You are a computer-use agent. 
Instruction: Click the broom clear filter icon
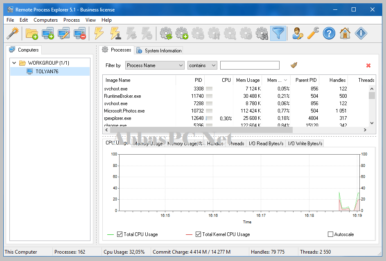(294, 65)
